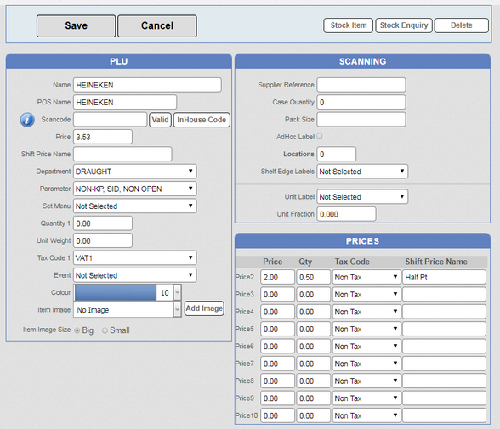This screenshot has height=429, width=500.
Task: Click the Delete button
Action: 462,25
